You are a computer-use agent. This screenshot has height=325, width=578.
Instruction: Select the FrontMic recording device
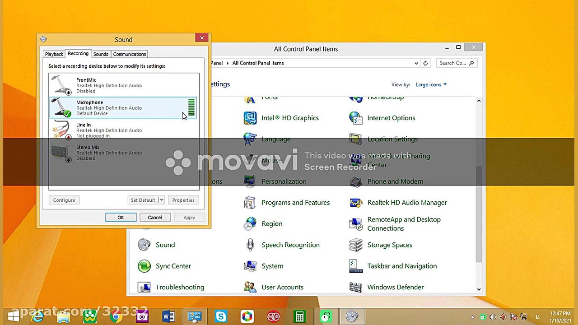point(124,85)
